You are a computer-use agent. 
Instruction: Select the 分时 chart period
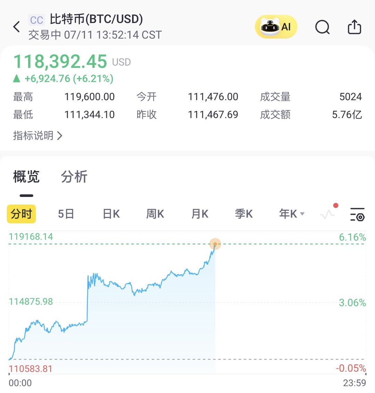22,214
